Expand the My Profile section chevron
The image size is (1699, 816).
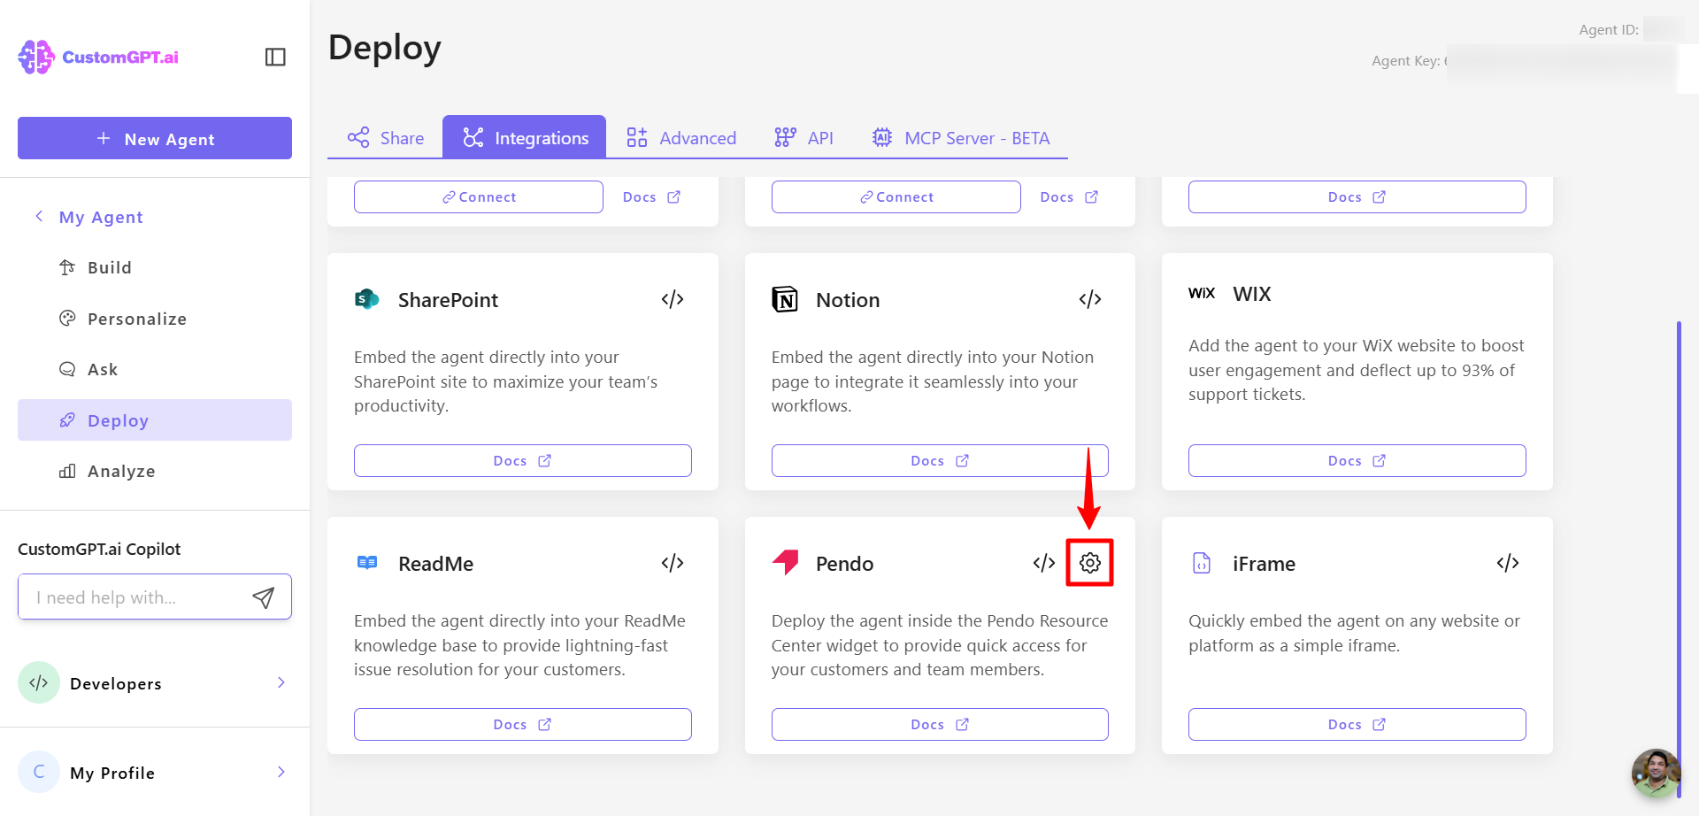(281, 772)
